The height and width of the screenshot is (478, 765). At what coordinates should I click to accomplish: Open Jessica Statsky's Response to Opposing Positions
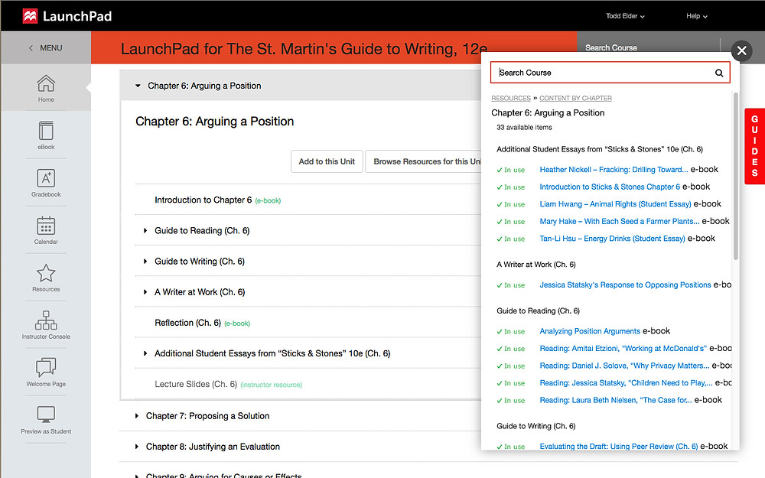(x=626, y=285)
